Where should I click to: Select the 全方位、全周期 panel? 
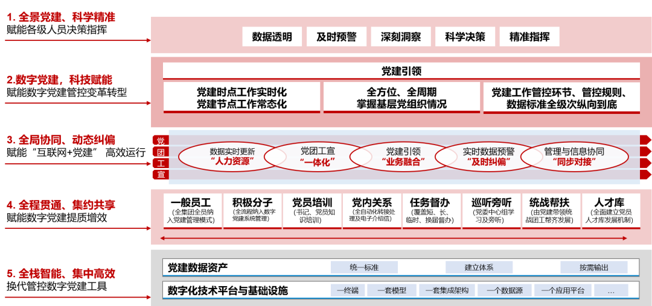coord(401,97)
